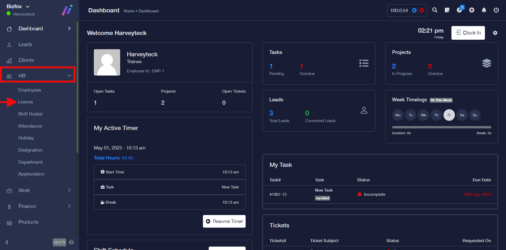
Task: Click the help question mark icon
Action: coord(71,242)
